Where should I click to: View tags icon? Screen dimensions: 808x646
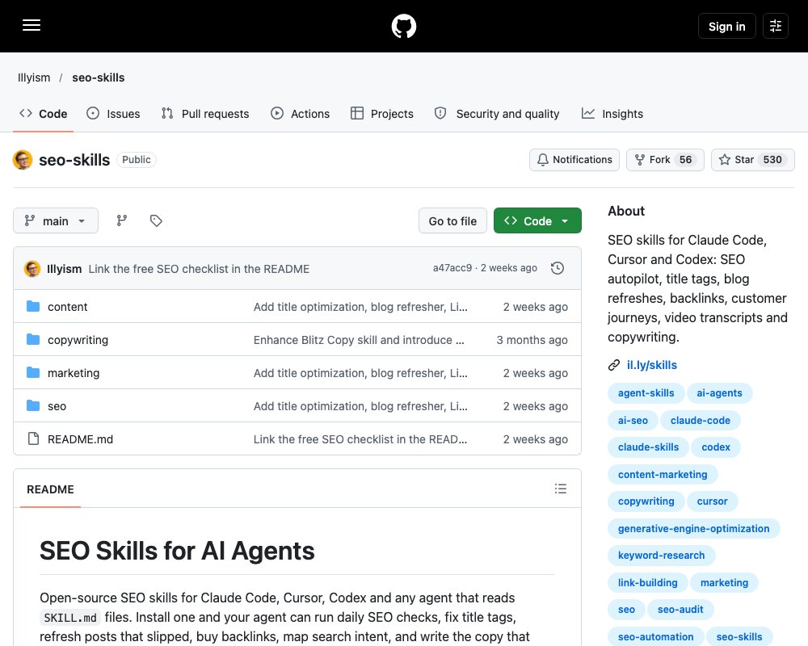click(156, 221)
